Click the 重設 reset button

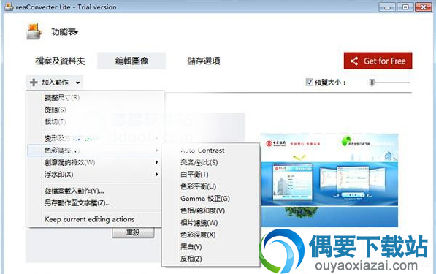(133, 232)
